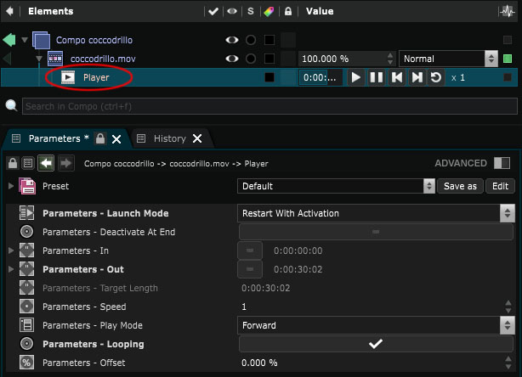Click the coccodrillo.mov film strip icon

[55, 59]
